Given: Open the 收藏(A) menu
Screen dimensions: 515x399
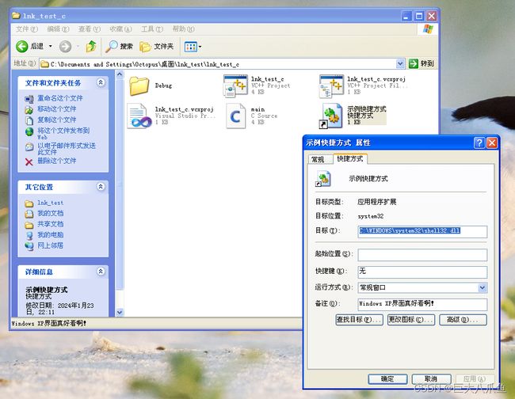Looking at the screenshot, I should click(x=120, y=29).
